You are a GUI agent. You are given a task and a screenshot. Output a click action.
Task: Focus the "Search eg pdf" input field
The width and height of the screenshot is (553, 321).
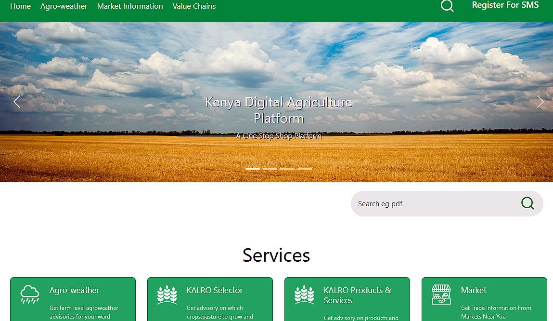point(433,204)
